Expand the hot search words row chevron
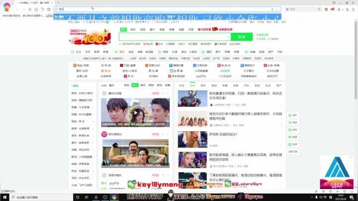Screen dimensions: 358x201 pyautogui.click(x=252, y=44)
